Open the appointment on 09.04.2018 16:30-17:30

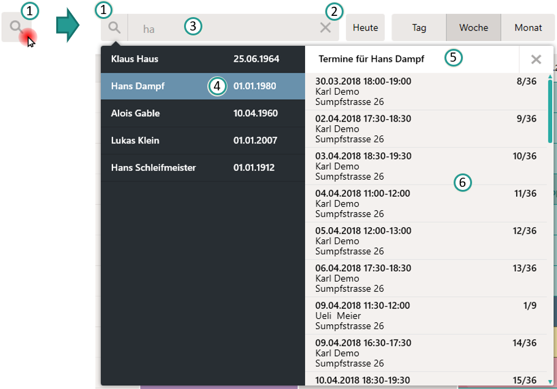(426, 353)
